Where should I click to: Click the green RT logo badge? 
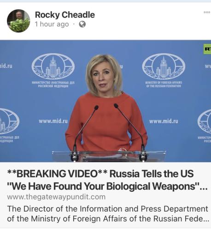(207, 49)
